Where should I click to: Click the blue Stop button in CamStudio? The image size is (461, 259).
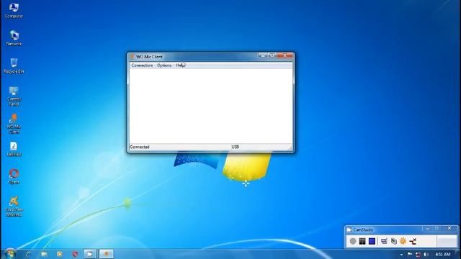coord(372,241)
